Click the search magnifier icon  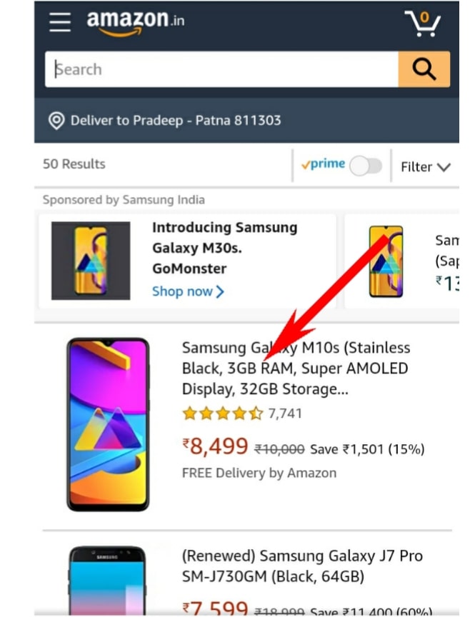(x=424, y=69)
